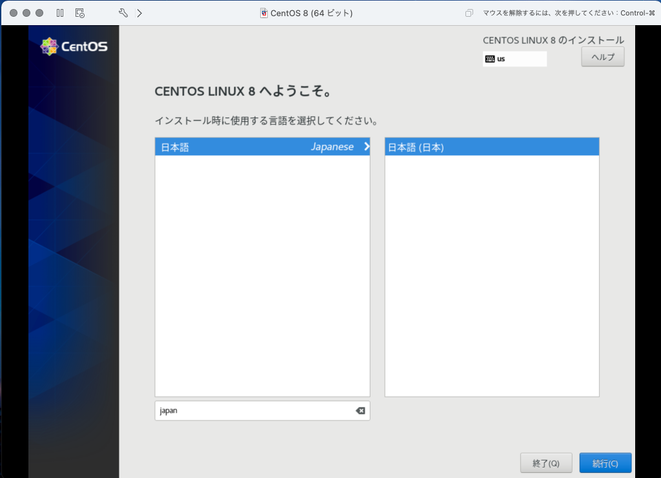Pause the virtual machine with suspend icon
661x478 pixels.
pyautogui.click(x=59, y=12)
